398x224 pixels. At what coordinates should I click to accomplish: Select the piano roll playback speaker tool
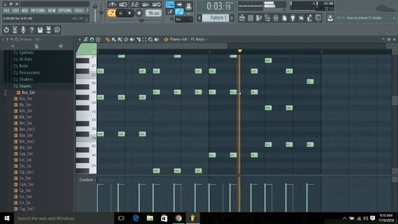(x=157, y=39)
